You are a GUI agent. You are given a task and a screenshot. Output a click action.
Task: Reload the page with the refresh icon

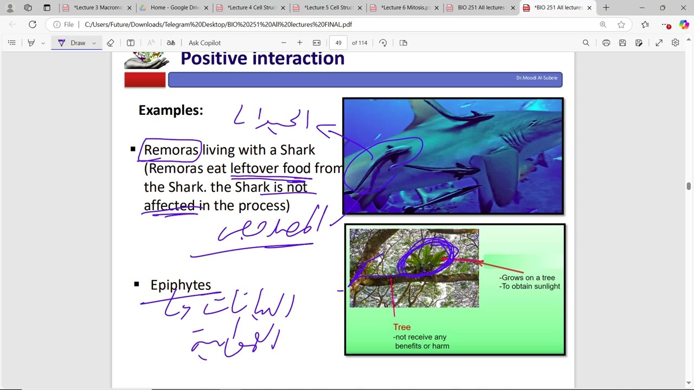[x=33, y=24]
